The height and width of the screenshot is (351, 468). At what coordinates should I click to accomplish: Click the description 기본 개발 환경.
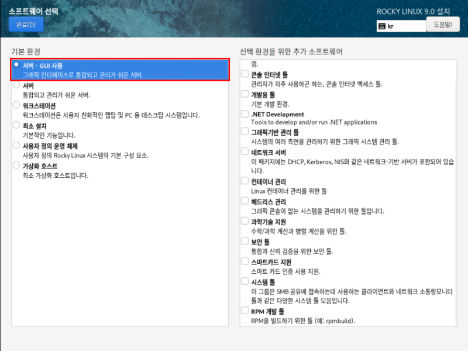270,104
